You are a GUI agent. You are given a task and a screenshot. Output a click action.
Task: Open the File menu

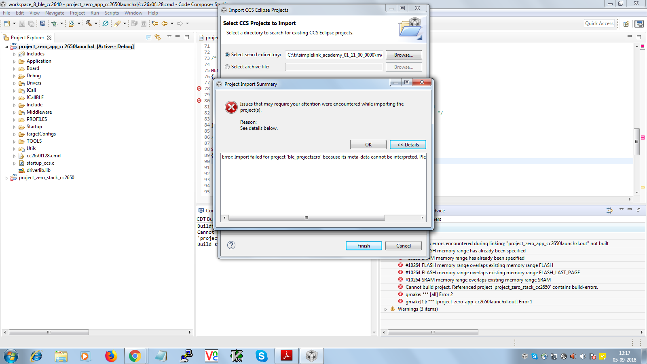point(6,13)
